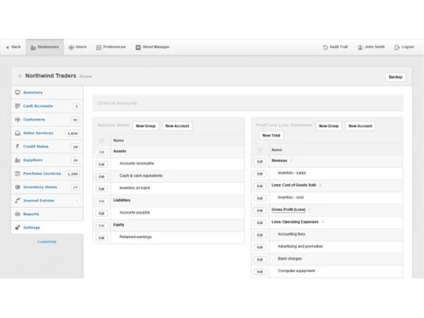This screenshot has width=424, height=318.
Task: Click the Businesses building icon
Action: 33,47
